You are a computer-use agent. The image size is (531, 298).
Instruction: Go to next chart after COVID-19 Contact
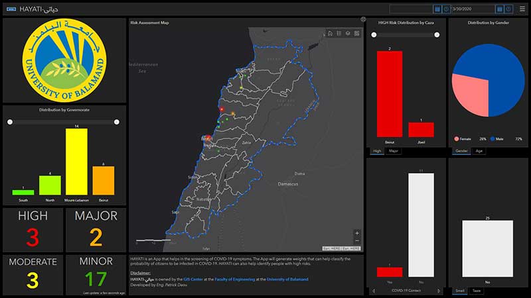click(439, 291)
